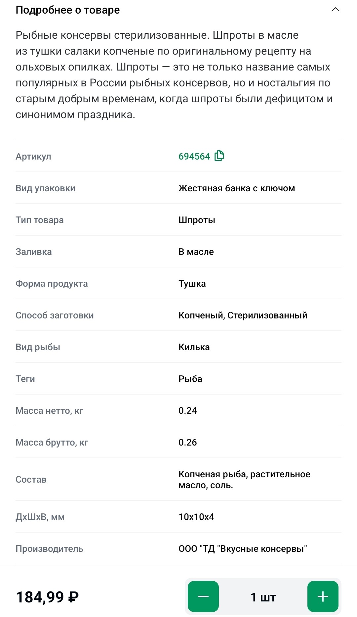
Task: Select the "Жестяная банка с ключом" value
Action: coord(237,188)
